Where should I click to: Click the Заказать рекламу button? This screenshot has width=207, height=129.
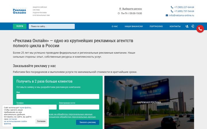click(87, 122)
